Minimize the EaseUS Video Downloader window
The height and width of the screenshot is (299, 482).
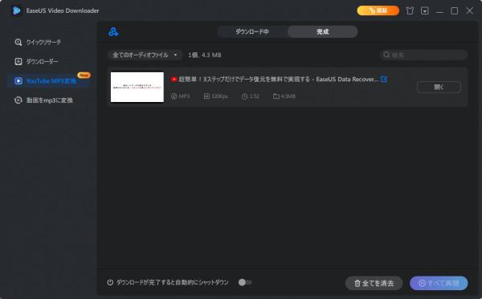tap(439, 11)
